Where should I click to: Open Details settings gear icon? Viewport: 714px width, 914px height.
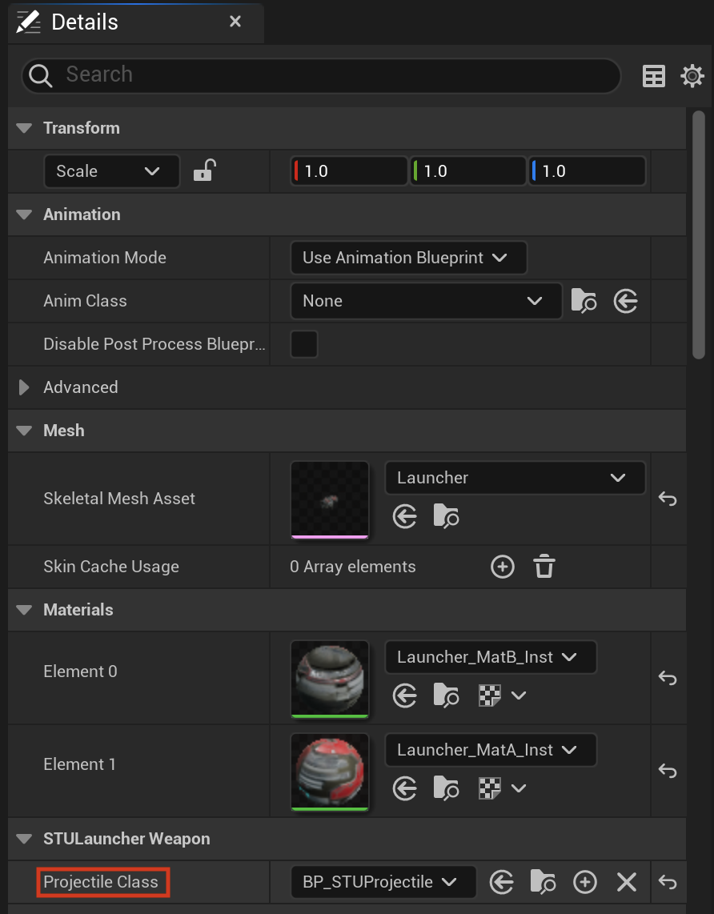692,76
